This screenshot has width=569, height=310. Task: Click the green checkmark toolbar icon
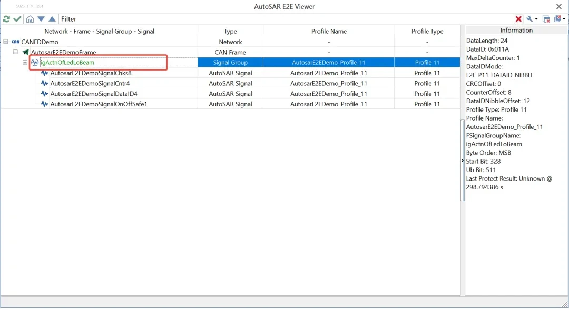(x=17, y=19)
